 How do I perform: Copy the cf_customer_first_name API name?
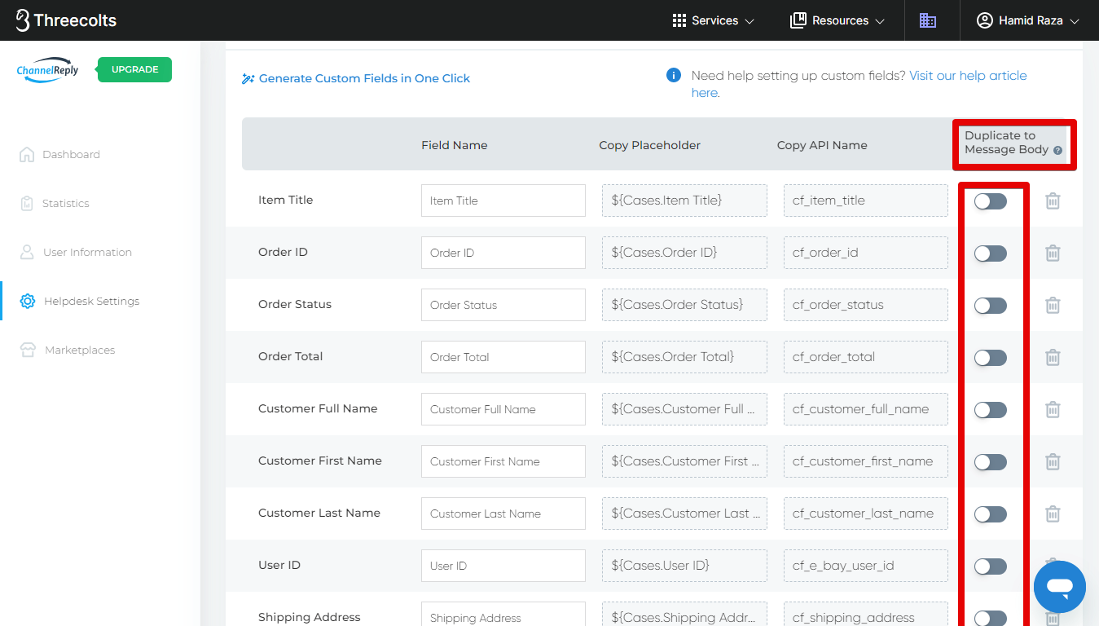click(865, 461)
